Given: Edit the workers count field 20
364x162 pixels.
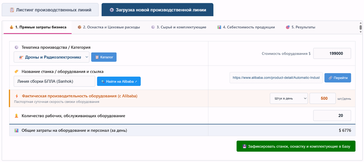Looking at the screenshot, I should click(x=332, y=116).
